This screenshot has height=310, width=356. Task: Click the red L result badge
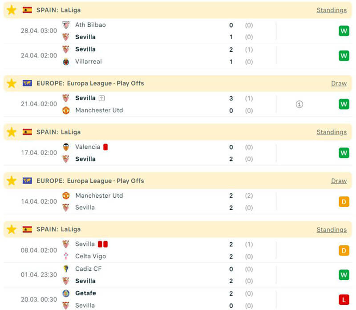click(344, 299)
